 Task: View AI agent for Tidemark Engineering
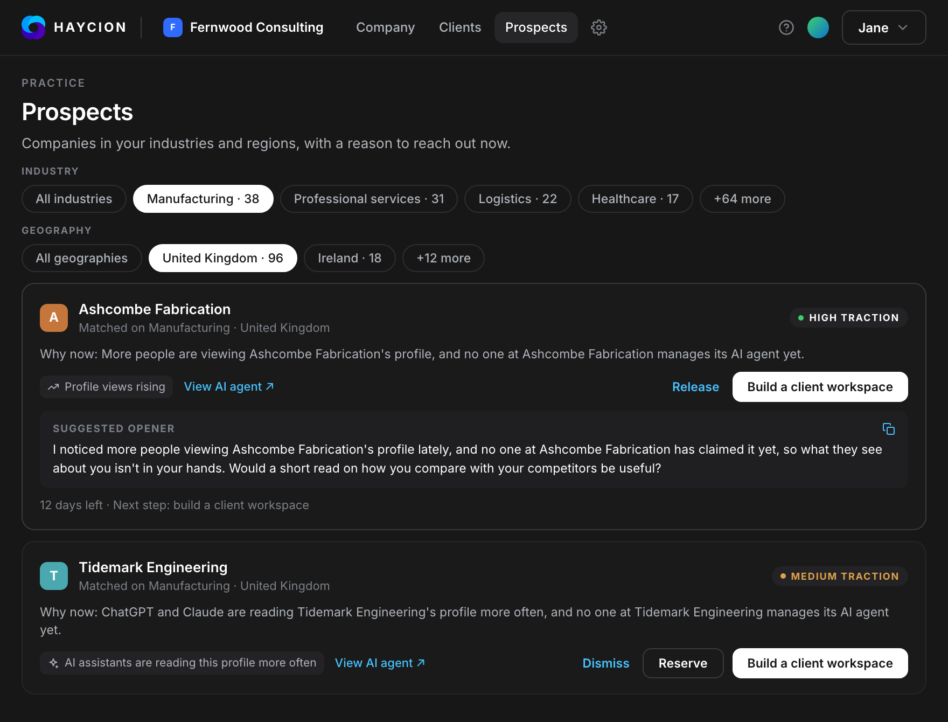(x=380, y=663)
